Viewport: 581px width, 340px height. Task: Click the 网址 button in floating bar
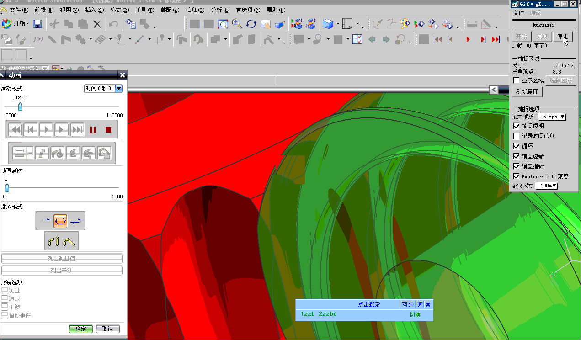(x=407, y=304)
